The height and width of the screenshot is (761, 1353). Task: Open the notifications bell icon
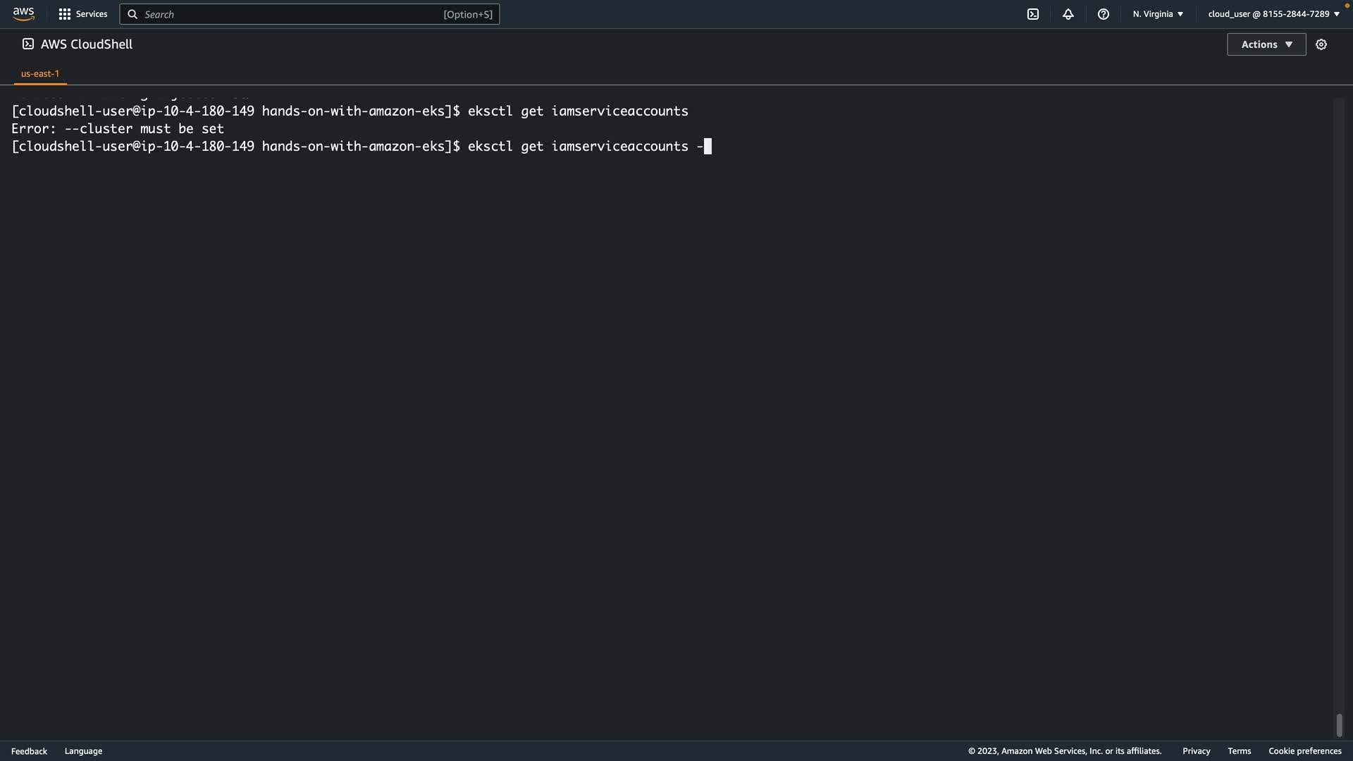[x=1068, y=14]
